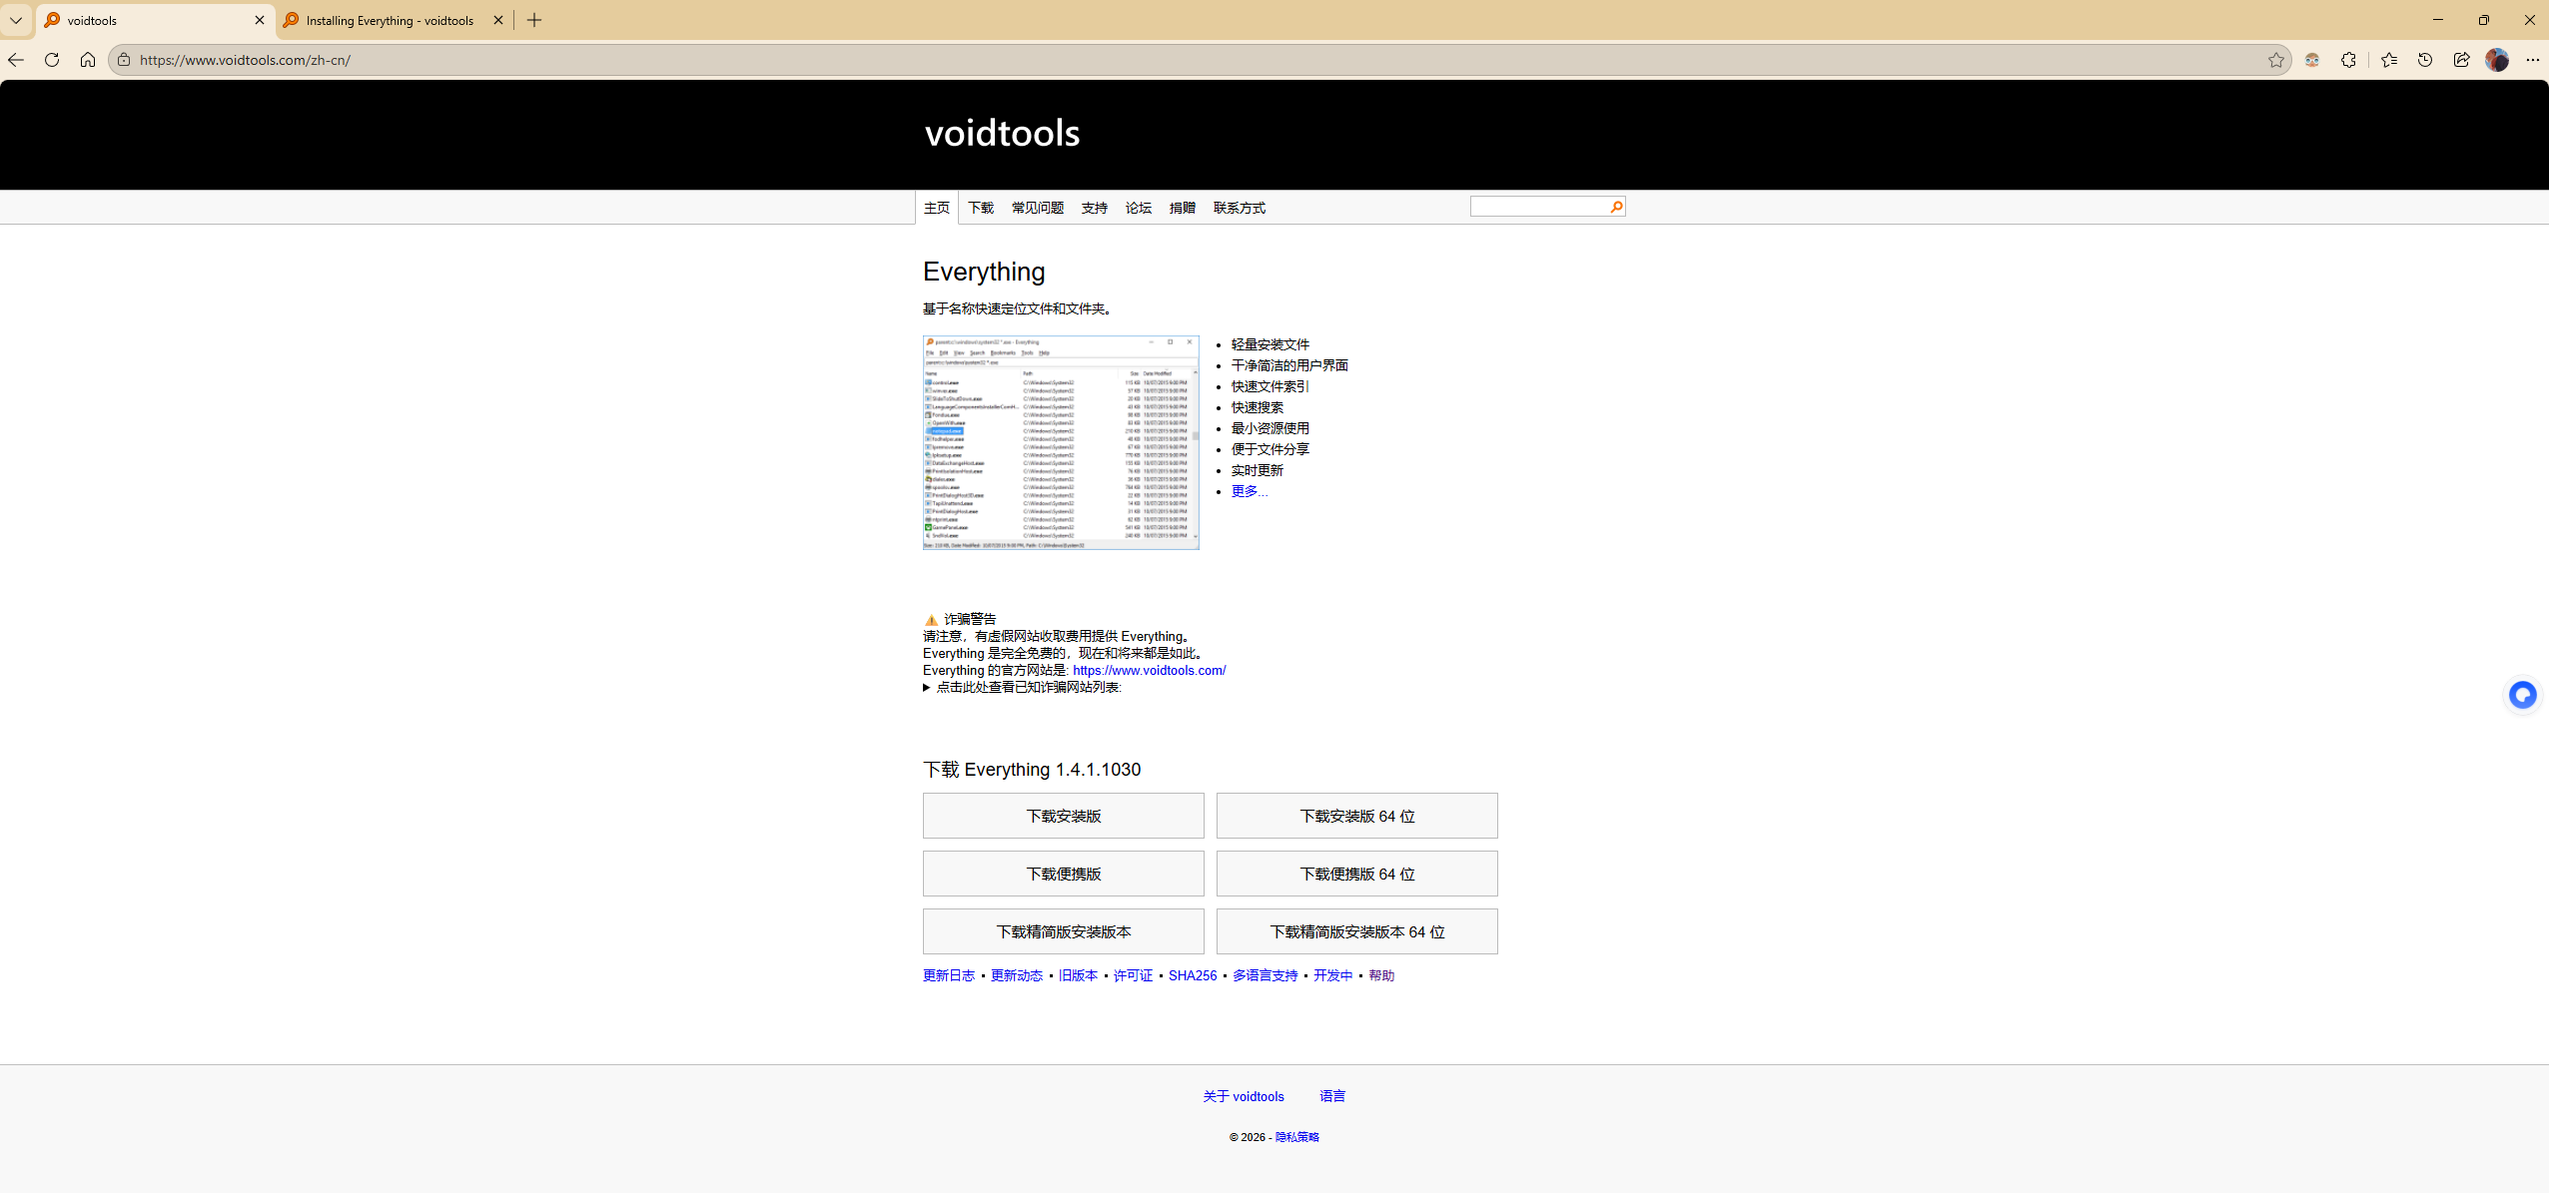Switch to Installing Everything tab

(390, 20)
